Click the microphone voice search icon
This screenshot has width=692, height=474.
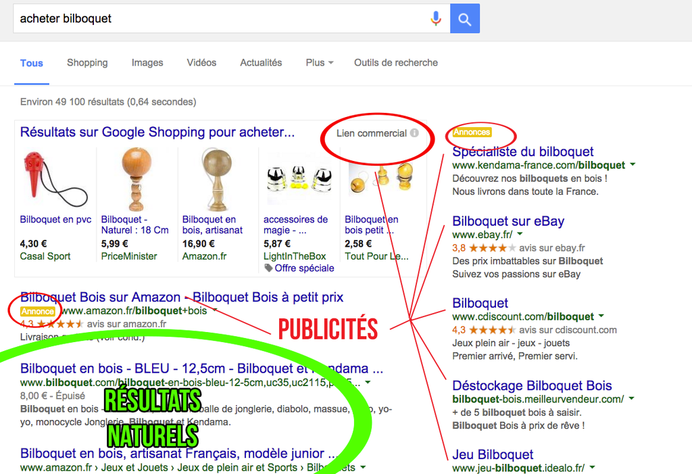pyautogui.click(x=436, y=18)
